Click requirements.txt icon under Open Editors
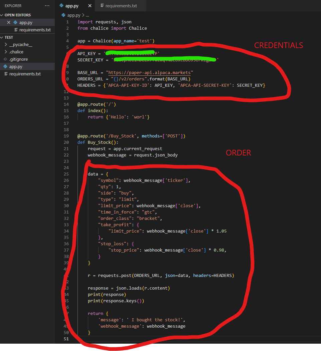 [x=16, y=30]
